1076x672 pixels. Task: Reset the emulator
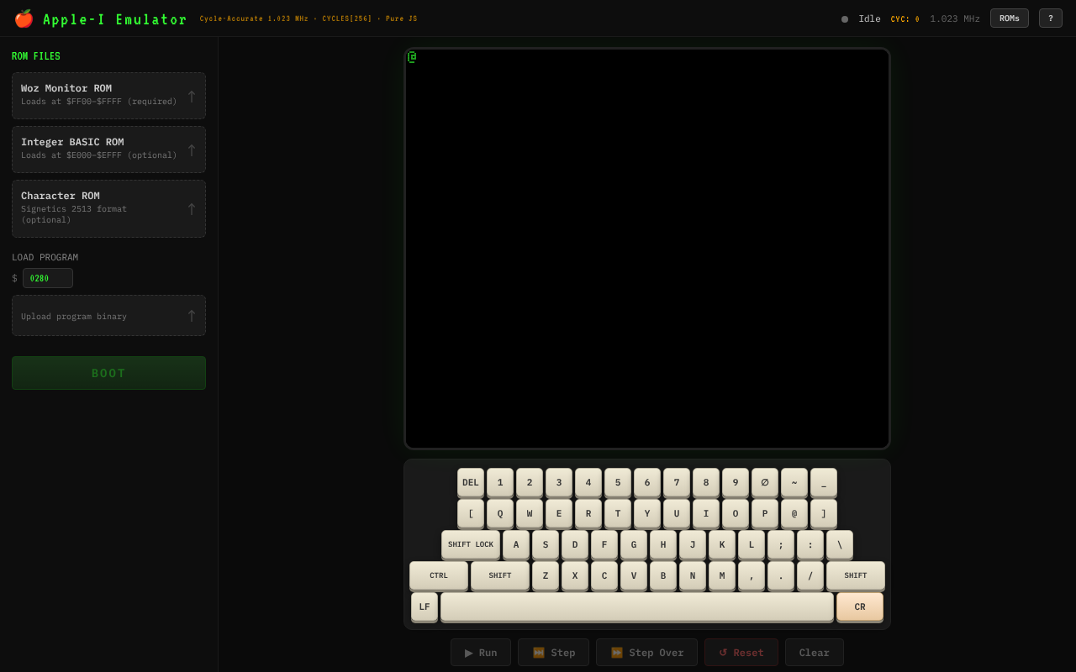point(741,652)
